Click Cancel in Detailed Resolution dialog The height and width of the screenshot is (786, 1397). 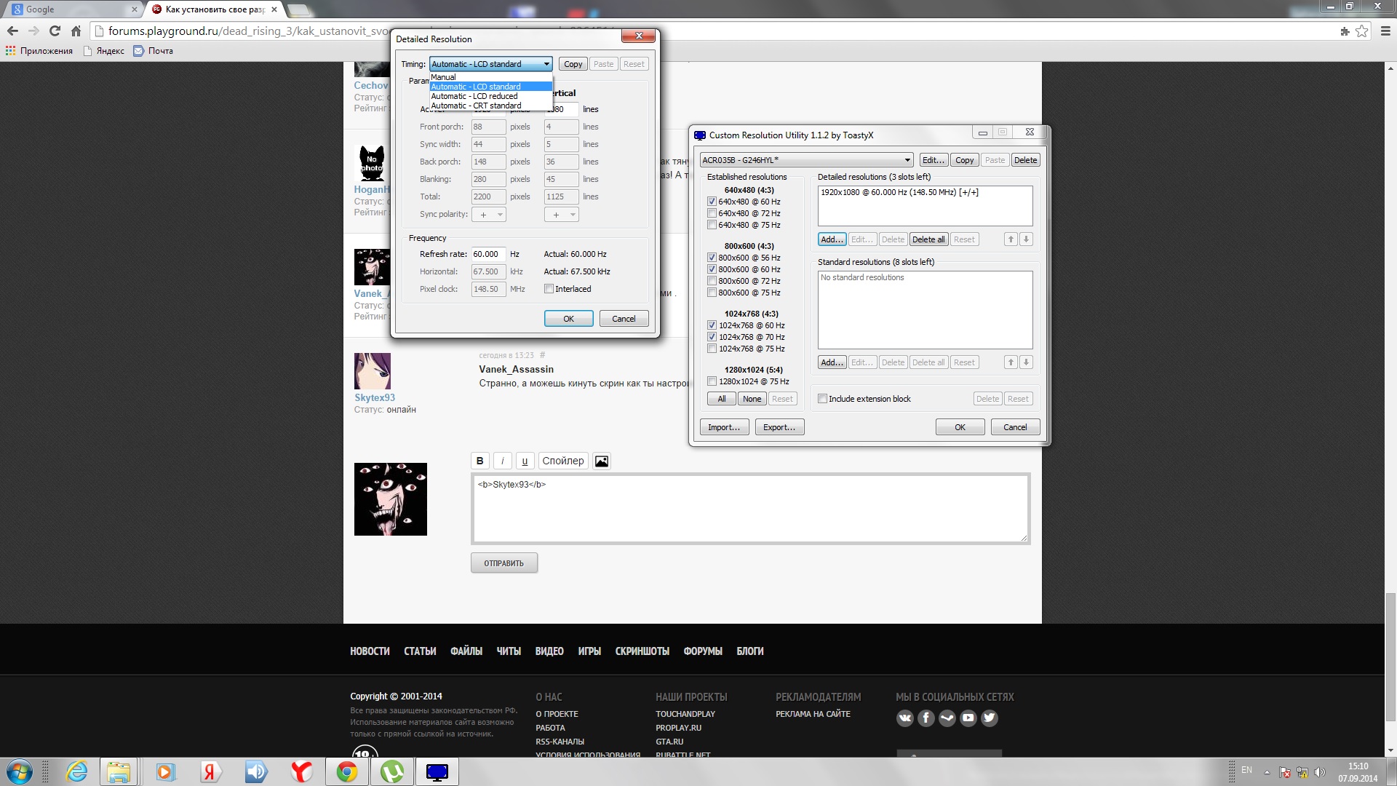tap(624, 319)
